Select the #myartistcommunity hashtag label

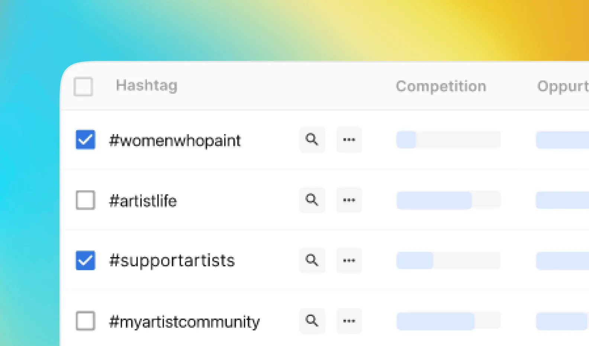[184, 321]
